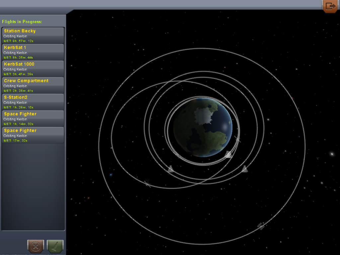
Task: Select the capsule marker below-left of Kerbin
Action: 170,169
